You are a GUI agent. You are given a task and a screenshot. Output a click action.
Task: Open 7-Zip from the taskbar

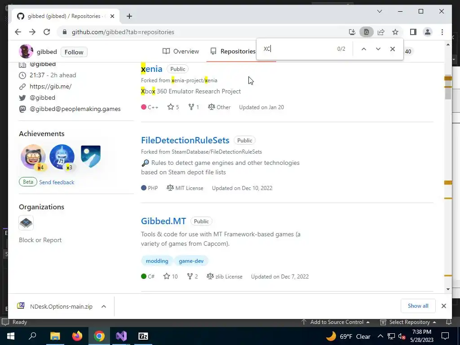coord(143,336)
